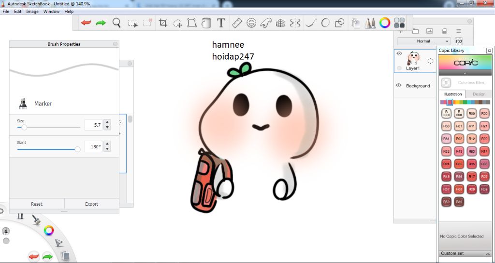Decrease the Slant value with the down arrow
The width and height of the screenshot is (495, 263).
[x=107, y=149]
